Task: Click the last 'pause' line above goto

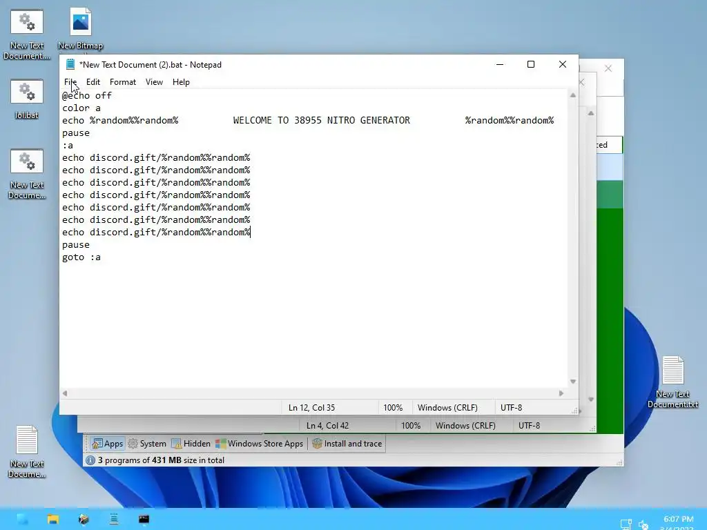Action: click(76, 245)
